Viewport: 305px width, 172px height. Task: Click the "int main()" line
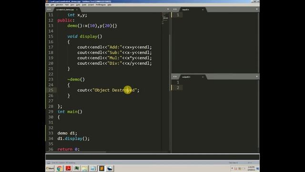coord(70,111)
